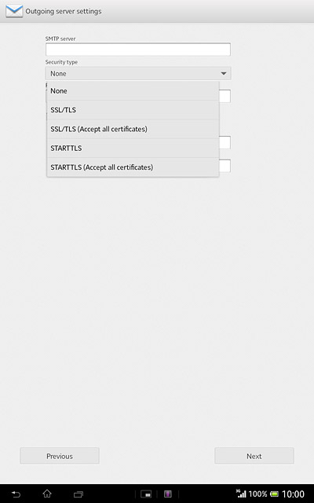The height and width of the screenshot is (503, 314).
Task: Focus the SMTP server input field
Action: [138, 50]
